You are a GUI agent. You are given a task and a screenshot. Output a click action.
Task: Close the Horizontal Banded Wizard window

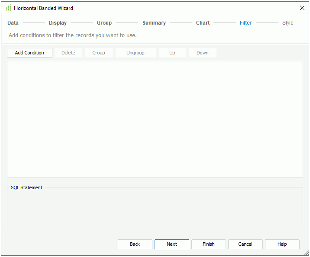(x=302, y=8)
